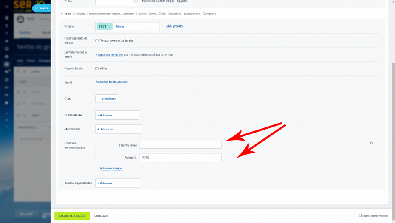Open the Criar projeto link

[174, 26]
